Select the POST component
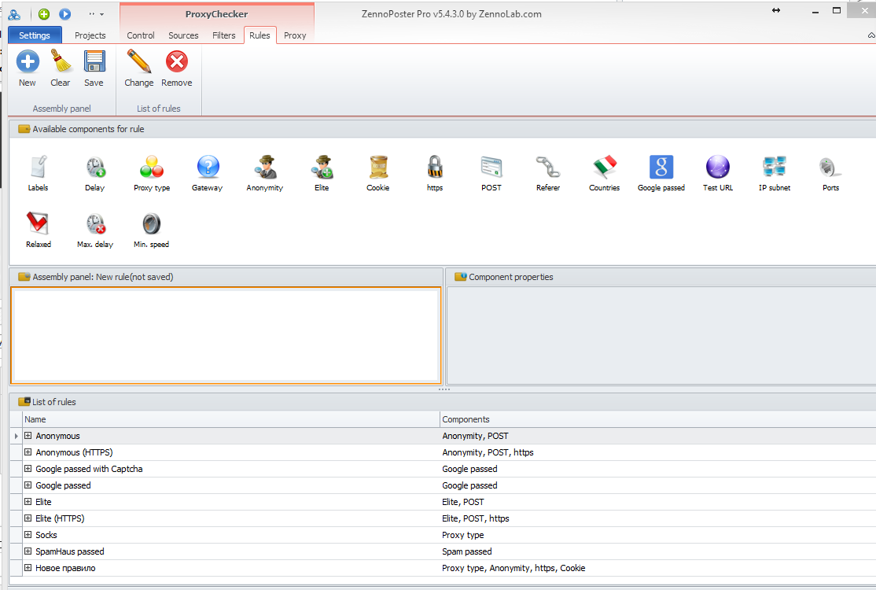This screenshot has width=876, height=590. [491, 173]
